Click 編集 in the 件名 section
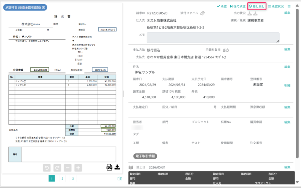Image resolution: width=301 pixels, height=188 pixels. pos(287,67)
